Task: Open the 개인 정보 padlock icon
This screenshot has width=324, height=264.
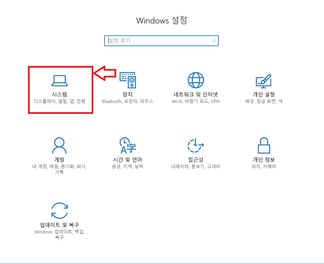Action: 264,145
